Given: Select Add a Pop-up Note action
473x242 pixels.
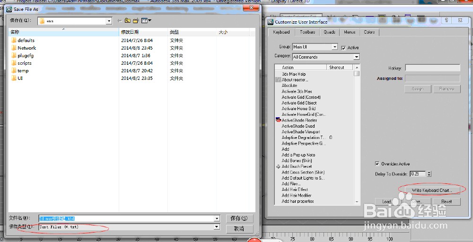Looking at the screenshot, I should 298,155.
